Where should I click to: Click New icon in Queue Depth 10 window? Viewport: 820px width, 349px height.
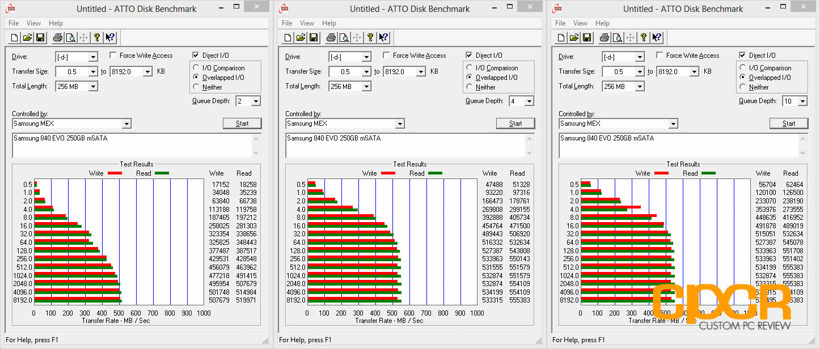point(562,38)
